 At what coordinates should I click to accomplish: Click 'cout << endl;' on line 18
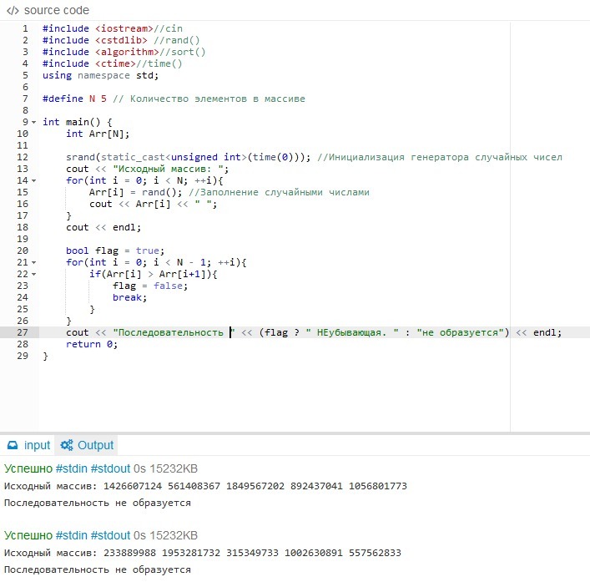pos(103,227)
